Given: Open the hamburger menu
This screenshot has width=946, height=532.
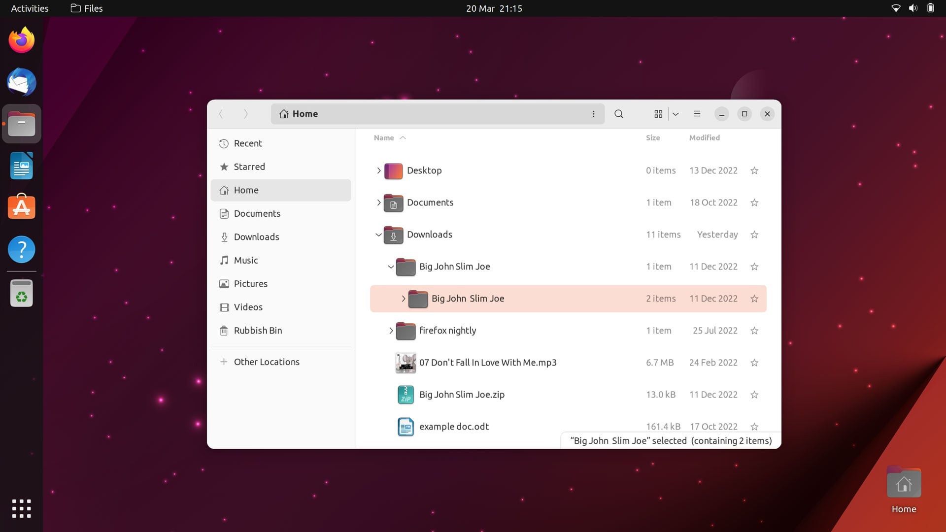Looking at the screenshot, I should 697,114.
